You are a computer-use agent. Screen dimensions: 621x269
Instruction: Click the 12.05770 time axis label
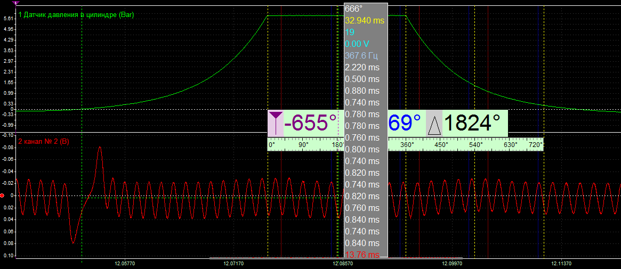pos(124,264)
